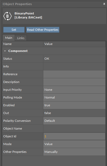
Task: Collapse the Component section arrow
Action: coord(5,51)
